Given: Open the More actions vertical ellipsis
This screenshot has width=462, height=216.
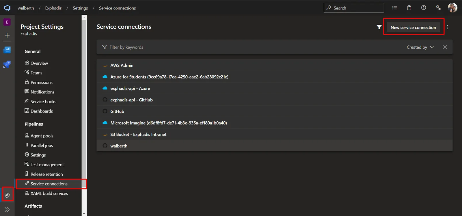Looking at the screenshot, I should (448, 27).
